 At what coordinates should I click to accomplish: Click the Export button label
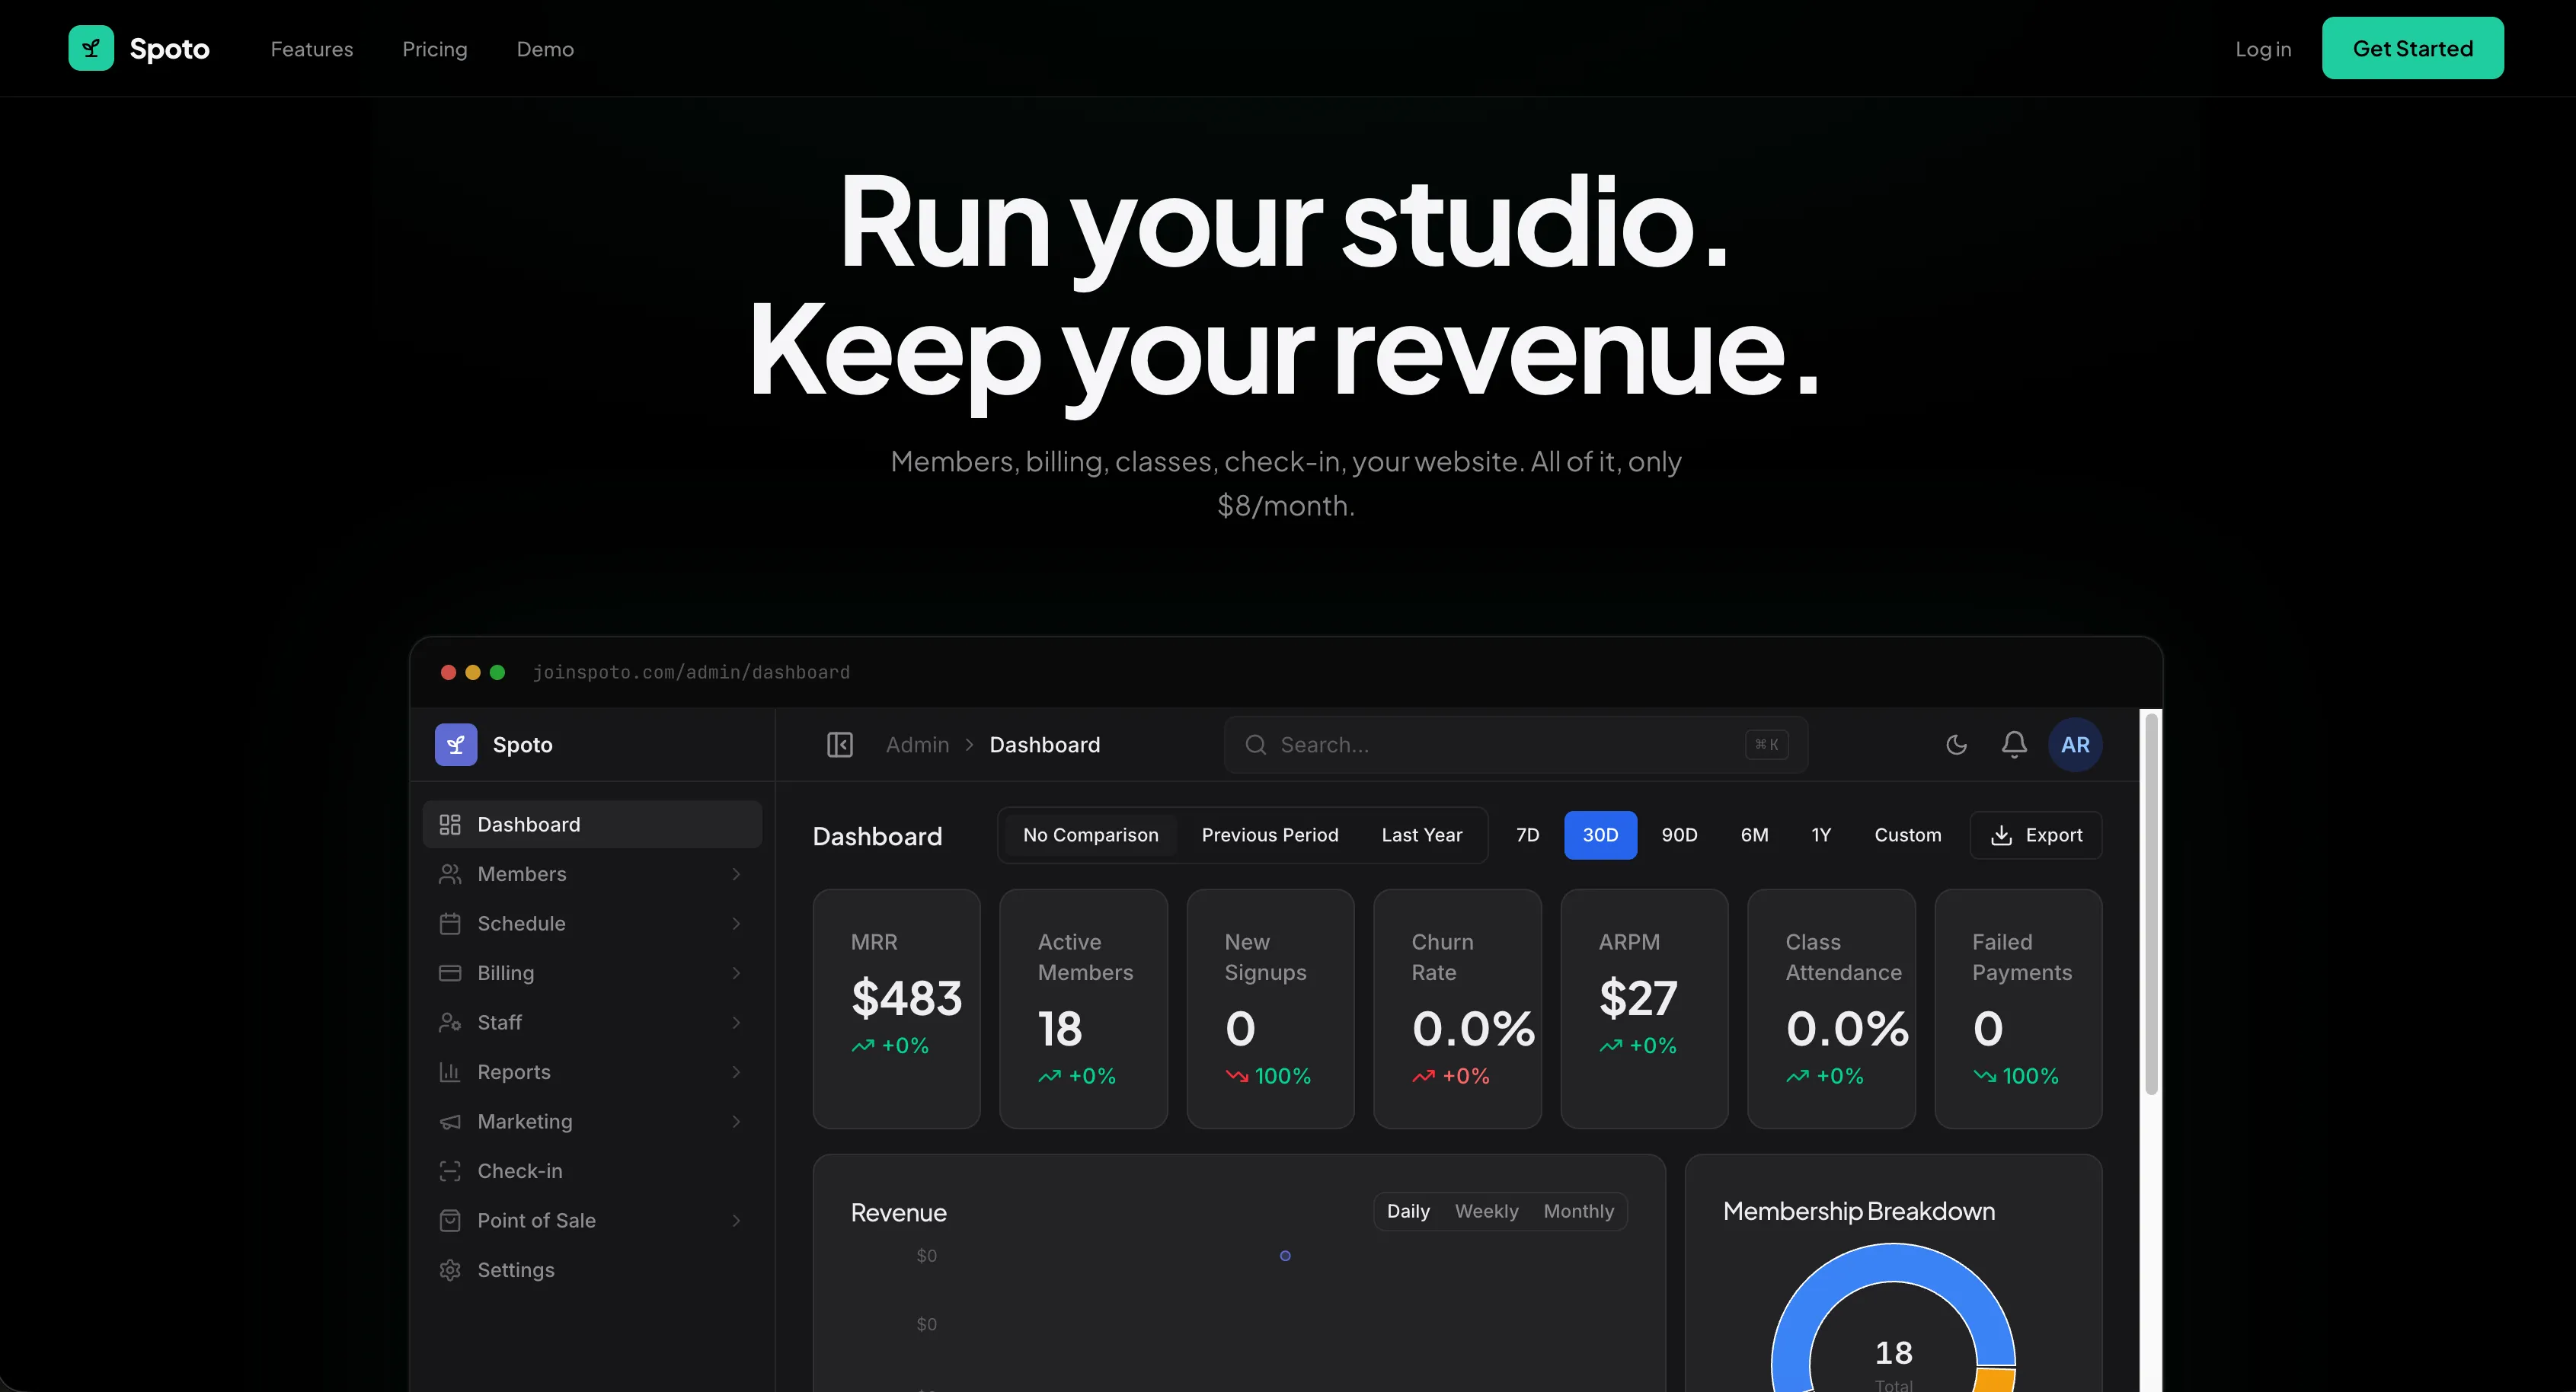[2054, 835]
